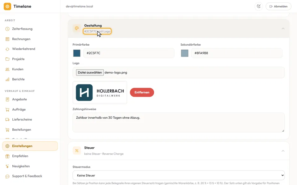
Task: Click the Datei auswählen button
Action: 90,72
